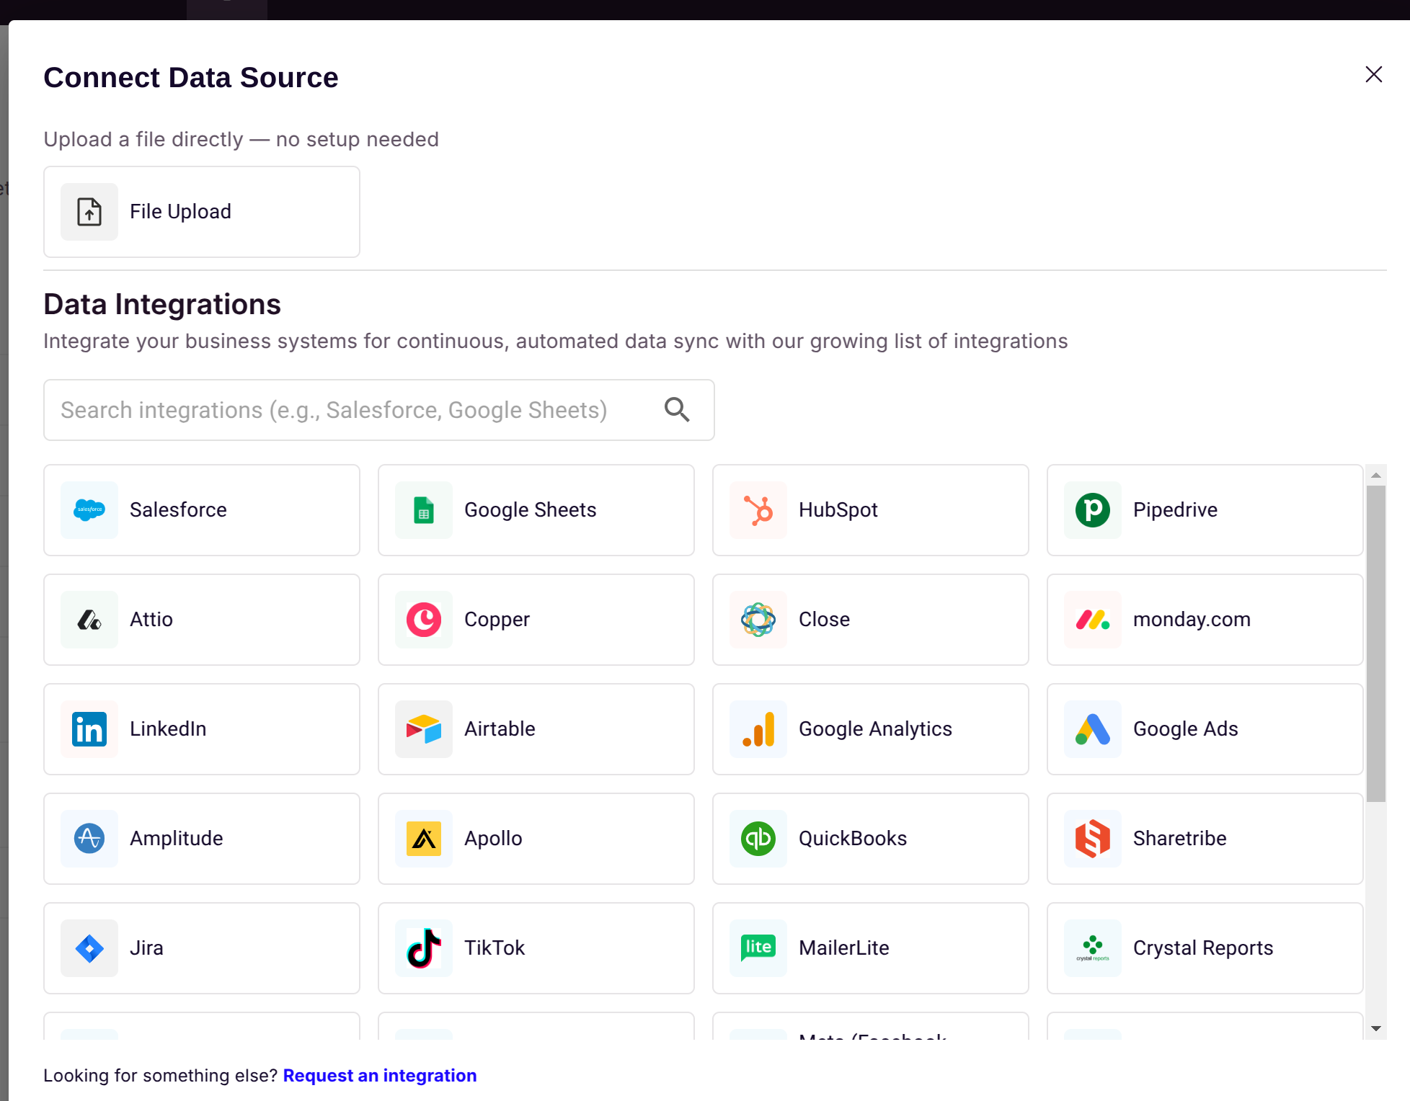Click the Pipedrive logo icon

(1093, 510)
